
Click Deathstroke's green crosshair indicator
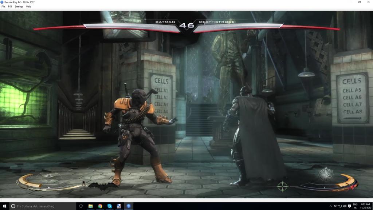click(x=282, y=186)
